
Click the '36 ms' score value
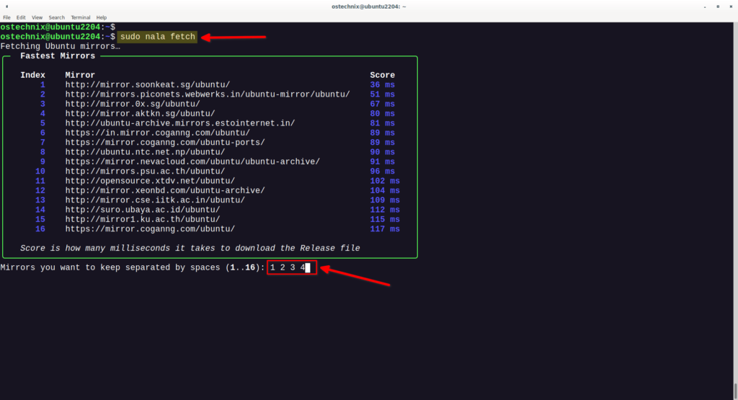coord(382,85)
